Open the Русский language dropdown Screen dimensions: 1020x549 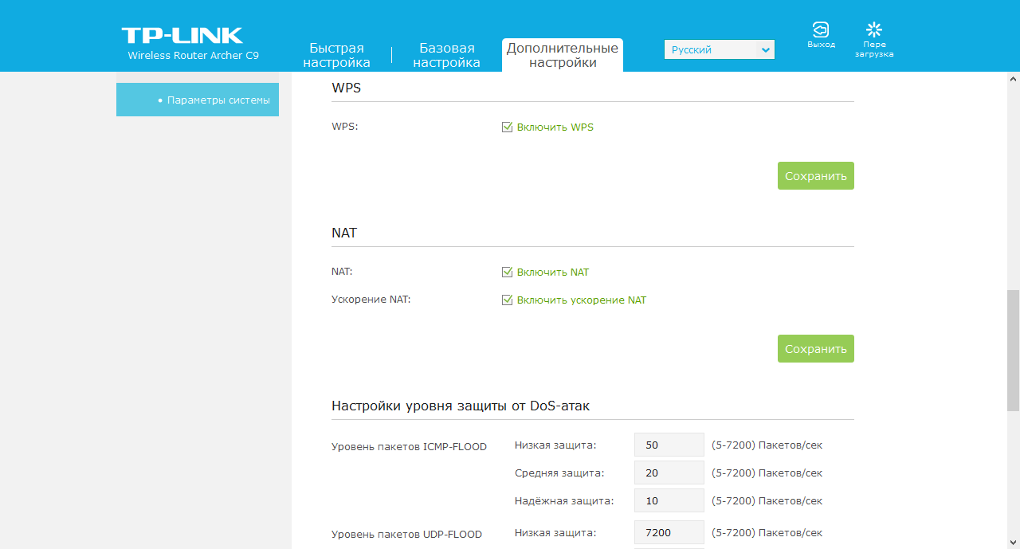tap(719, 49)
